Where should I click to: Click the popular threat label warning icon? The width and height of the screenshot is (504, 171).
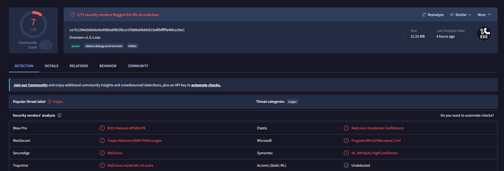click(x=50, y=101)
